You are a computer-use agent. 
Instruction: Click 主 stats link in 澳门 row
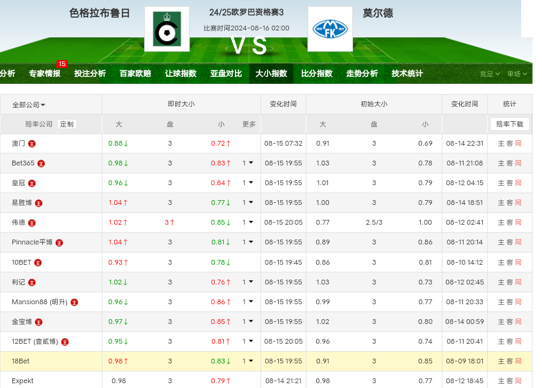click(501, 144)
